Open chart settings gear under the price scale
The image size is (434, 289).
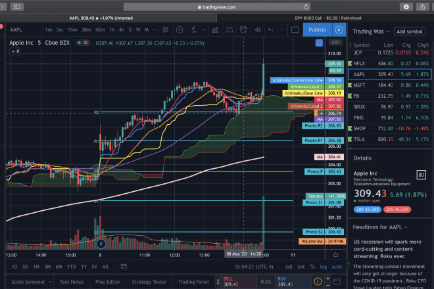[x=335, y=255]
